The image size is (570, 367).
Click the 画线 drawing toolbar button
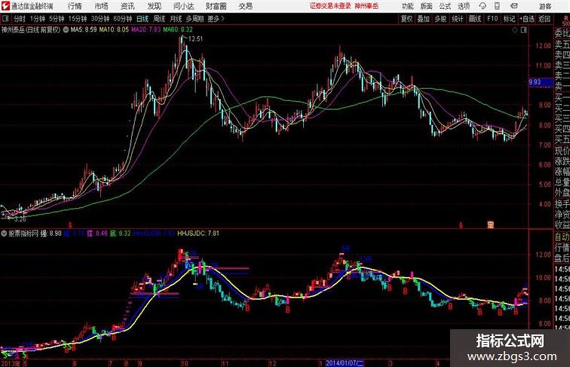pyautogui.click(x=475, y=19)
